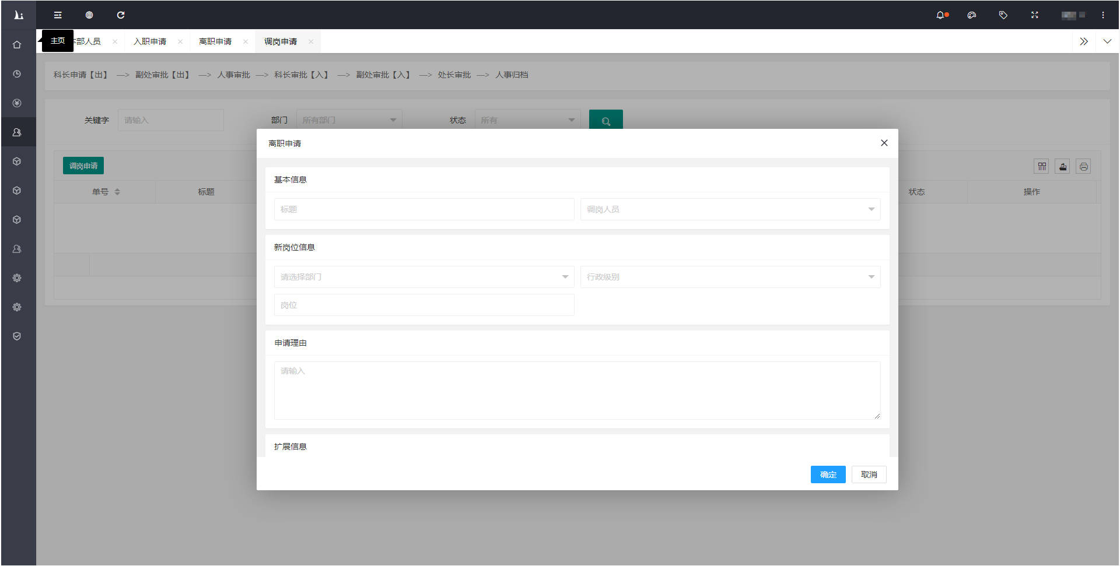Click the notification bell icon
The image size is (1120, 566).
(940, 15)
